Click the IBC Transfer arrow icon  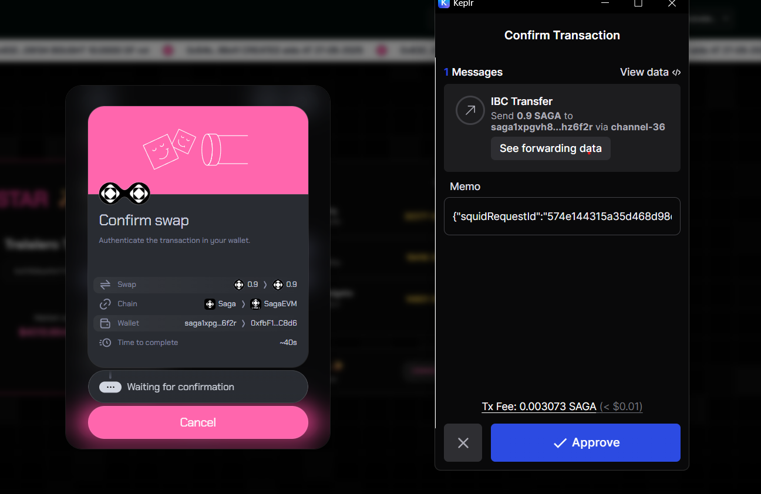470,110
